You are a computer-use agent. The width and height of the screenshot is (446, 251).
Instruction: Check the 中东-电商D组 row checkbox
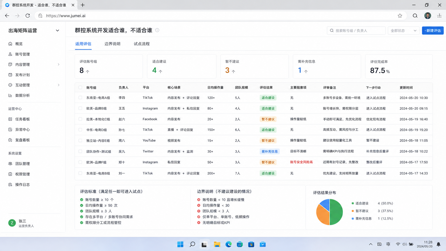(80, 130)
